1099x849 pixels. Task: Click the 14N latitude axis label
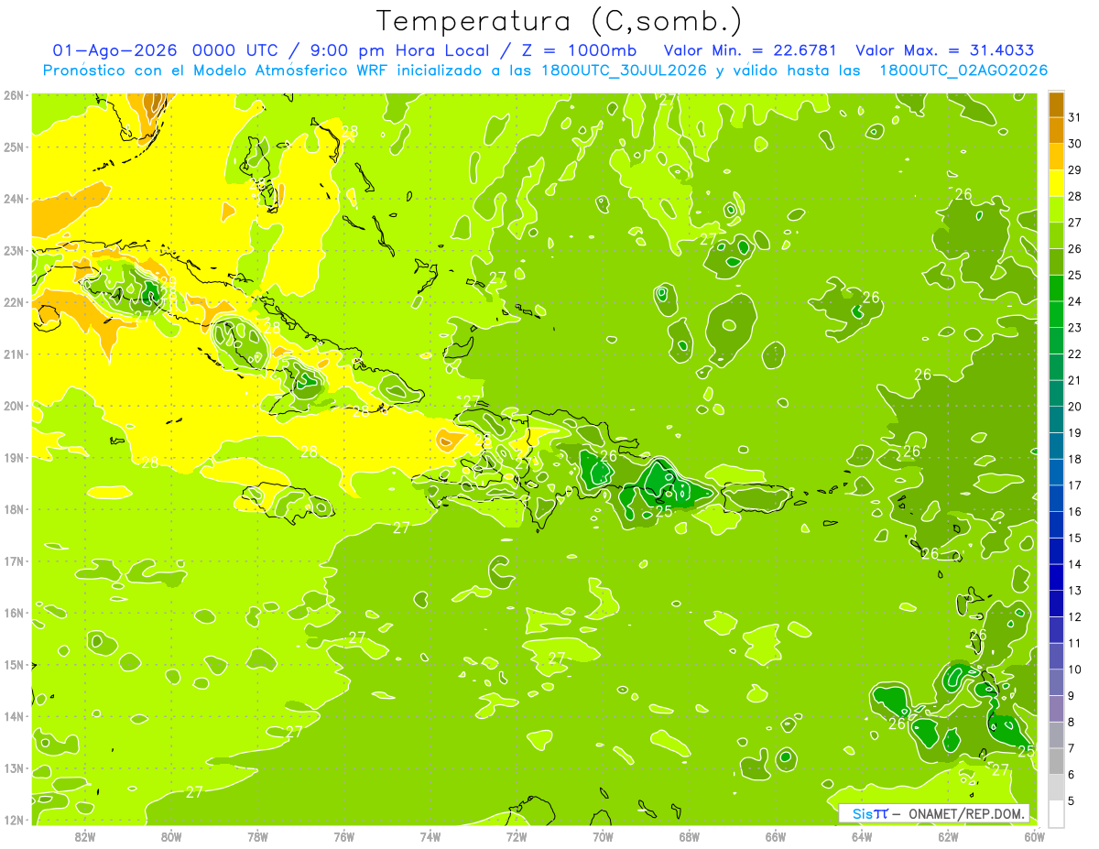click(x=14, y=716)
